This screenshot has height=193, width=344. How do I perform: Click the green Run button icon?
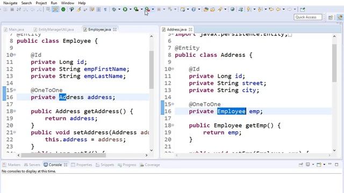(x=125, y=10)
